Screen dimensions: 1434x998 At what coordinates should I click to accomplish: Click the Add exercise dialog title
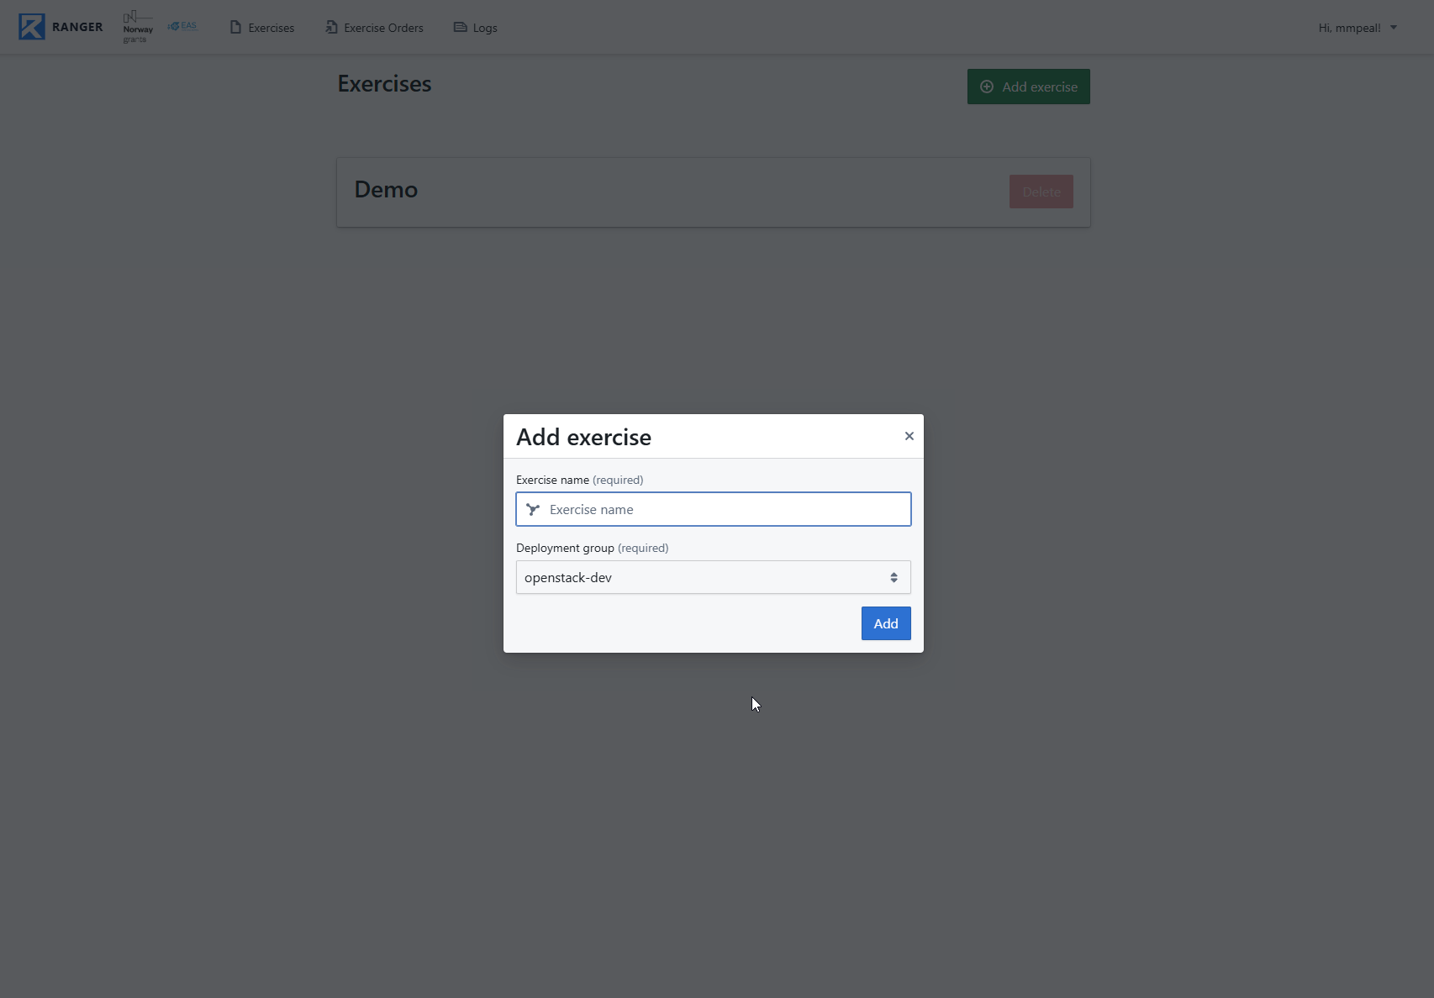(x=583, y=437)
